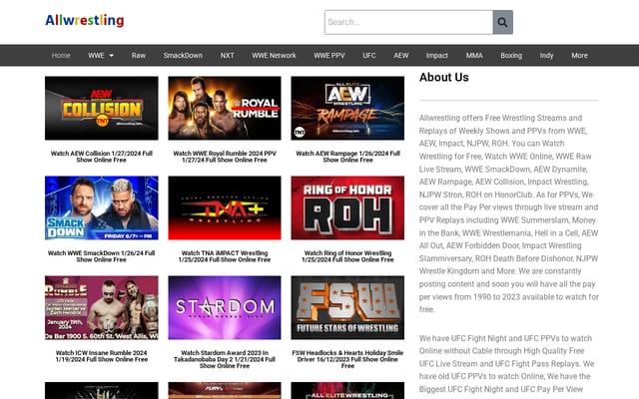This screenshot has height=399, width=639.
Task: Open the FSW Future Stars thumbnail
Action: point(347,308)
